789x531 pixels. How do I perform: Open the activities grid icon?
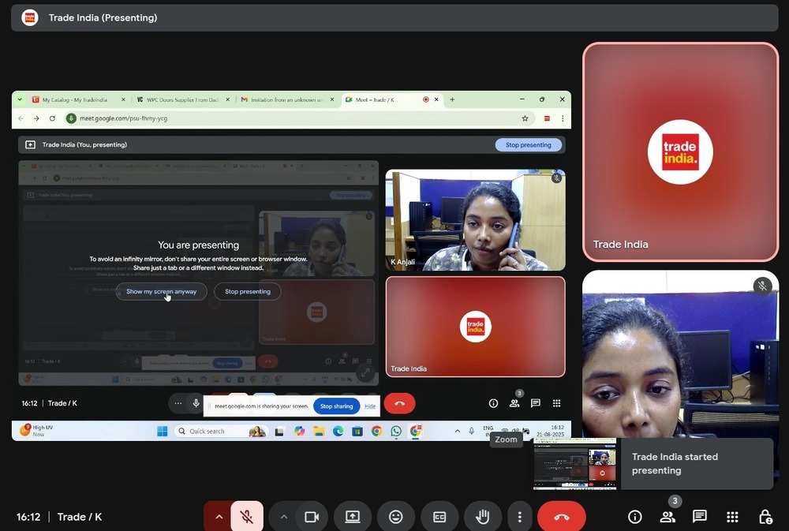732,517
